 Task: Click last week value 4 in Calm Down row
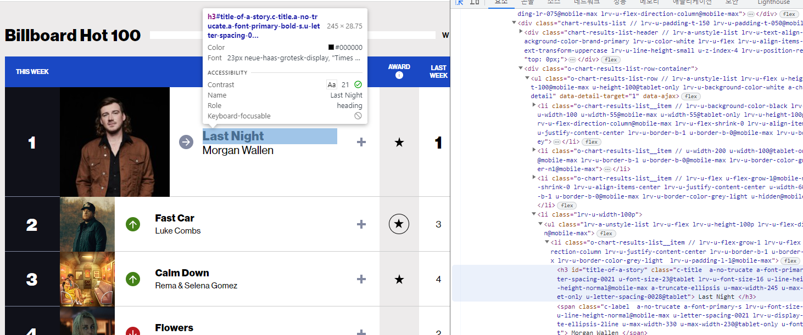pos(438,279)
